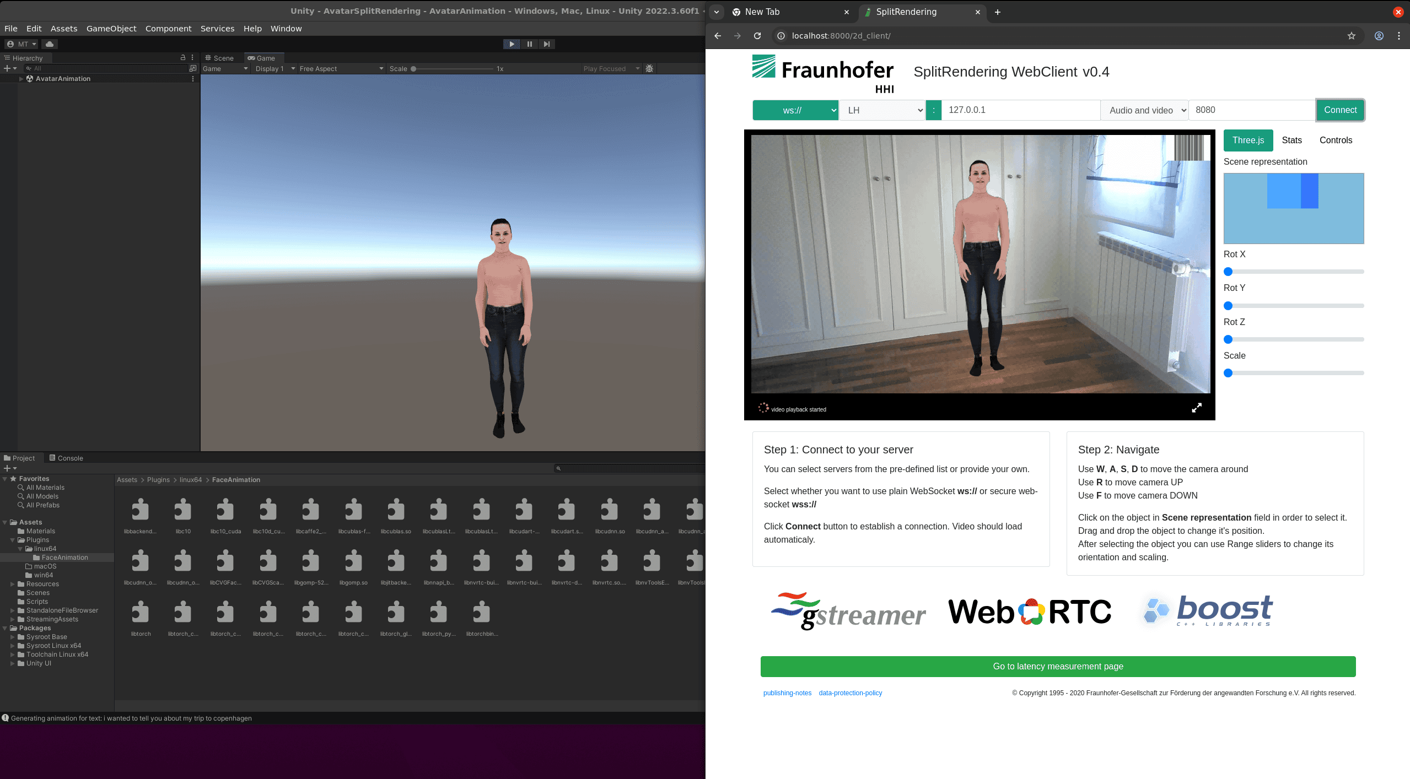Image resolution: width=1410 pixels, height=779 pixels.
Task: Go to latency measurement page
Action: pyautogui.click(x=1058, y=667)
